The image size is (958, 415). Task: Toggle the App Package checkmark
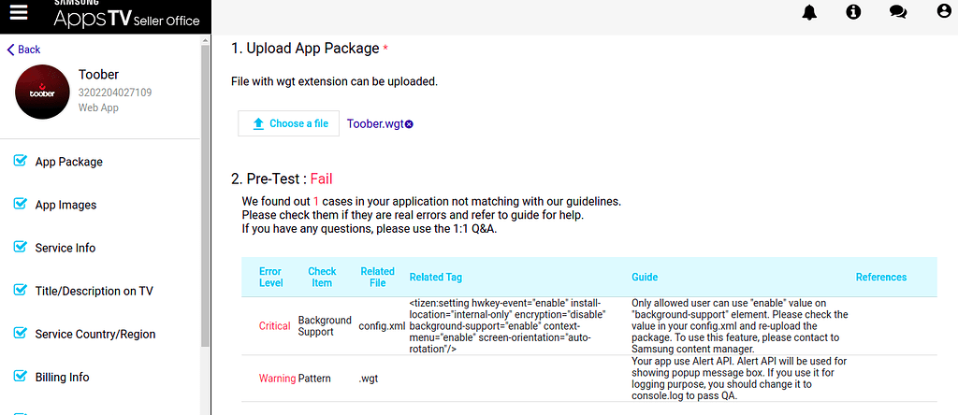click(x=20, y=161)
